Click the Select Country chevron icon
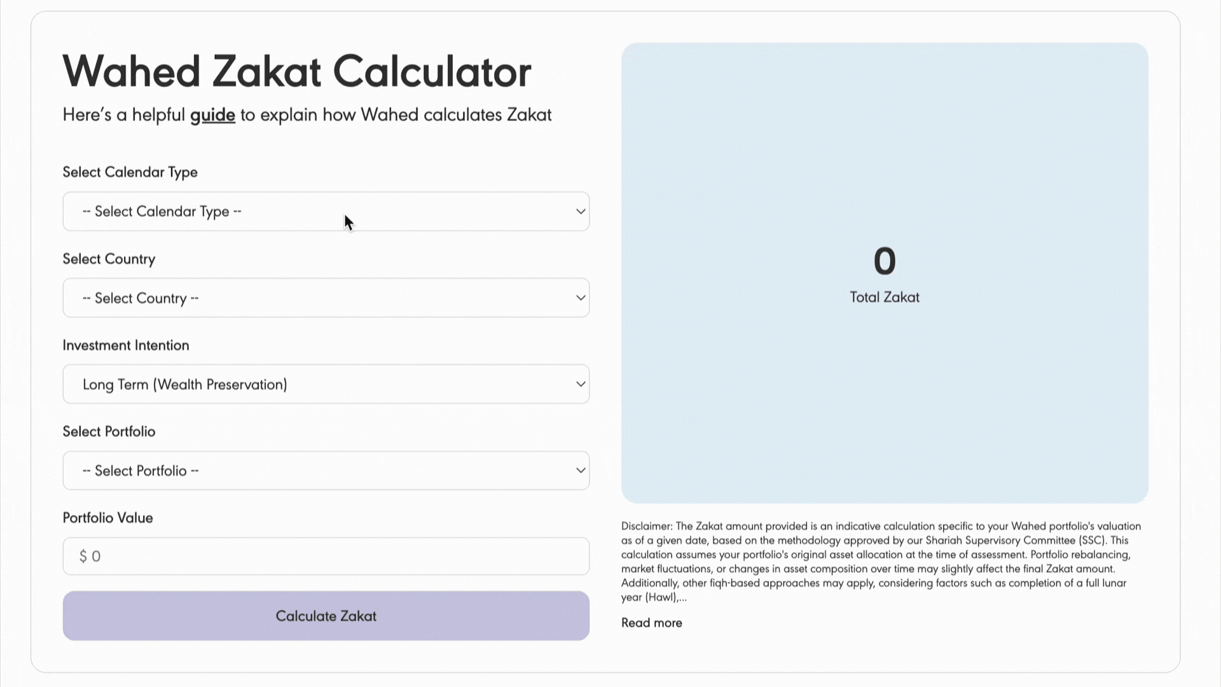 click(579, 297)
